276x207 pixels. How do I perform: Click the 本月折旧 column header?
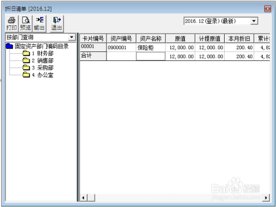(239, 39)
